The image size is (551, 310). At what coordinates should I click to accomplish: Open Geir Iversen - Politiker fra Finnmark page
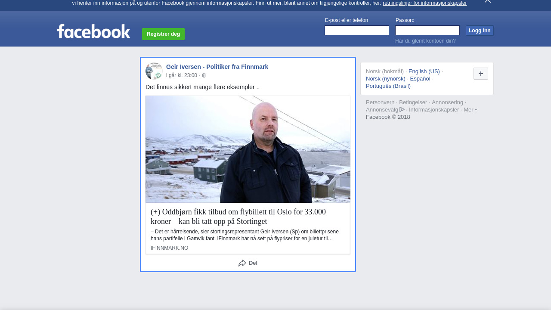(x=217, y=67)
